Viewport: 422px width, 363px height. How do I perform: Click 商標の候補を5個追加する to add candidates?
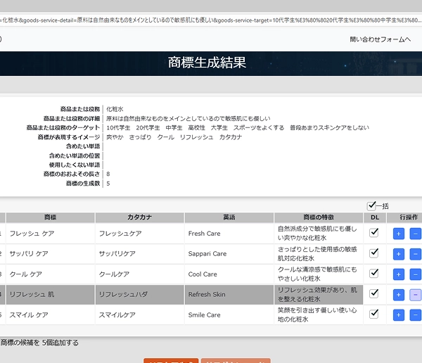[39, 343]
